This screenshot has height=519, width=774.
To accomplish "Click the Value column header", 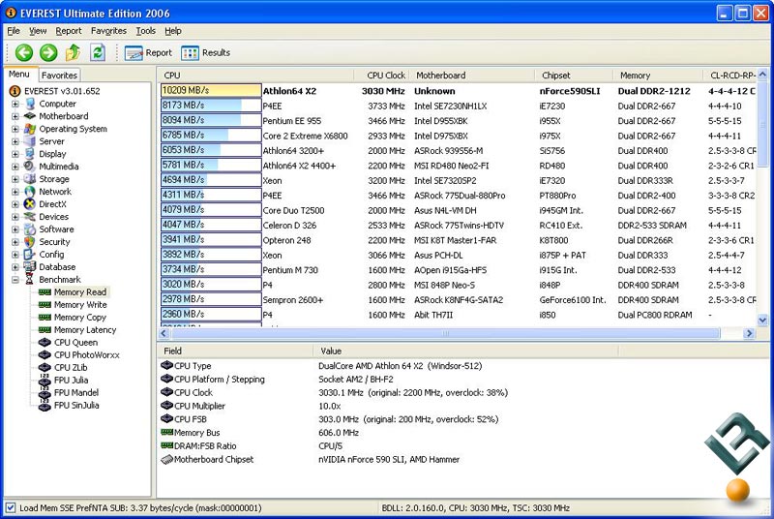I will click(x=465, y=351).
